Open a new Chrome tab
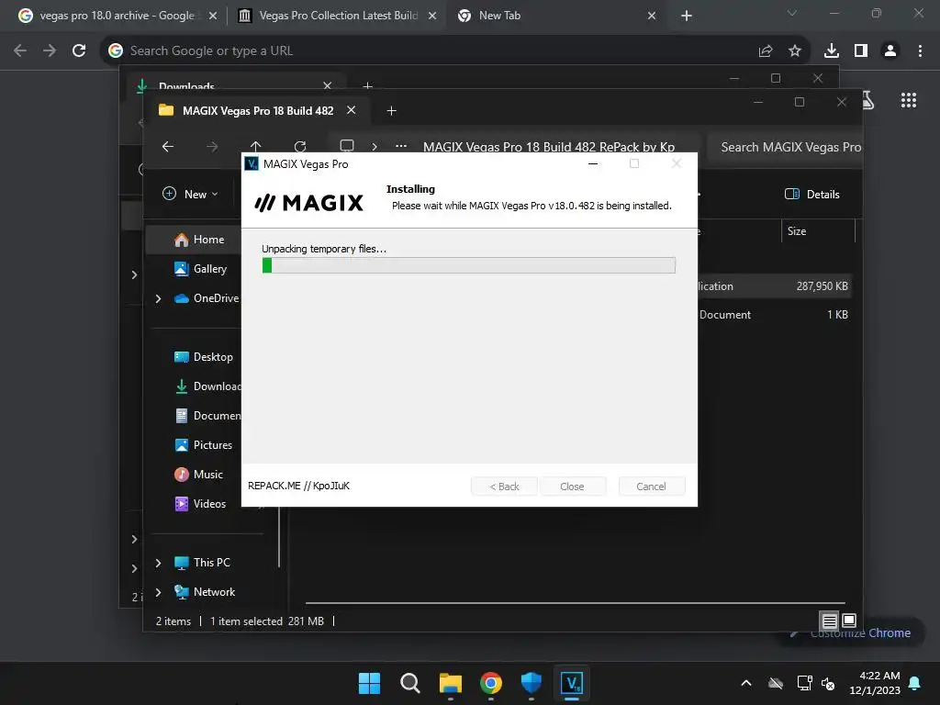The width and height of the screenshot is (940, 705). point(687,16)
